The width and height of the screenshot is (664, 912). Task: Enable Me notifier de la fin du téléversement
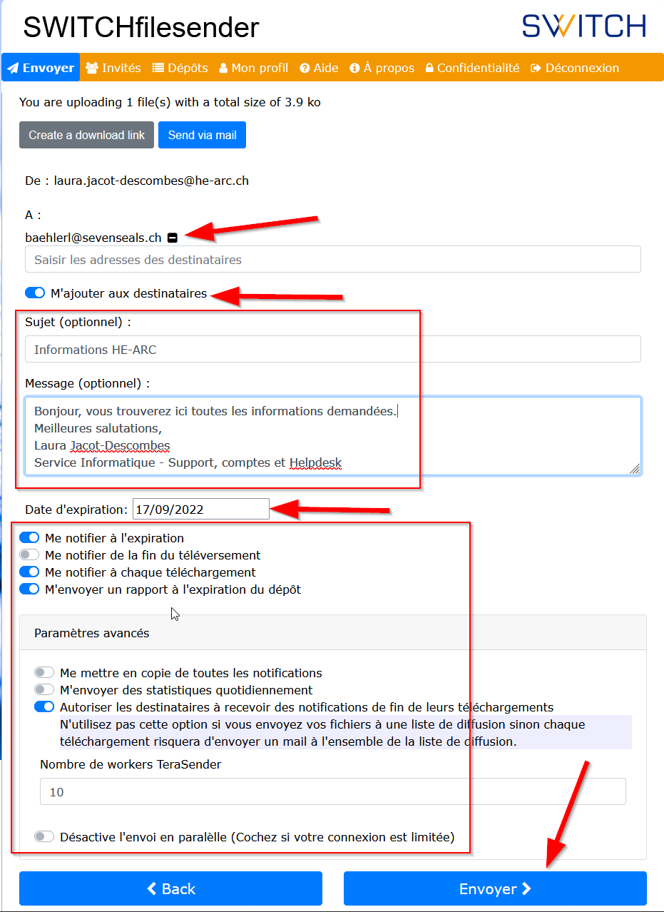(29, 555)
